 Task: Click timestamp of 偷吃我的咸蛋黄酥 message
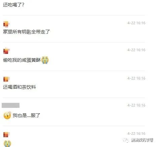click(x=136, y=50)
